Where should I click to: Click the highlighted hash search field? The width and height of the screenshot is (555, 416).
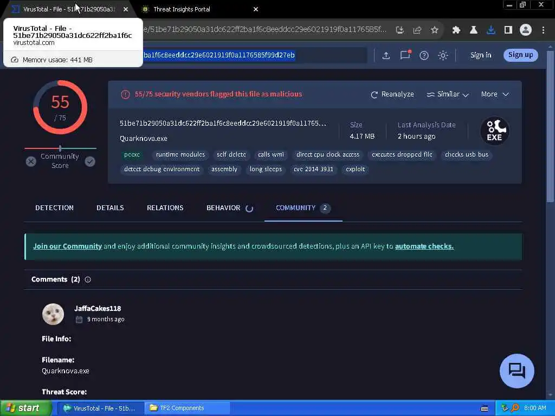(x=255, y=55)
